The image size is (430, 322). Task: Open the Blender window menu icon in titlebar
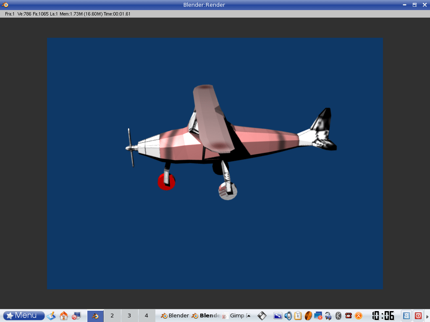5,5
